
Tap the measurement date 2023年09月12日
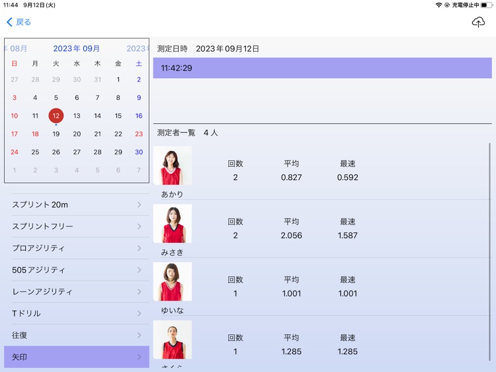click(227, 49)
